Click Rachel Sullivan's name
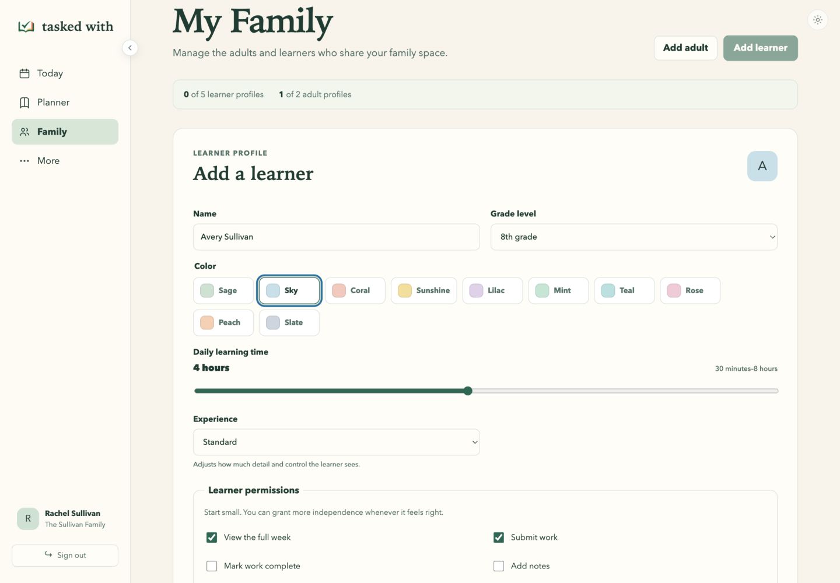Screen dimensions: 840x583 pos(72,514)
